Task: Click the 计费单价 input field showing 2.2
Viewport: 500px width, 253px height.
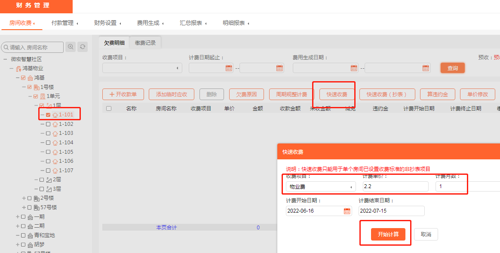Action: click(395, 186)
